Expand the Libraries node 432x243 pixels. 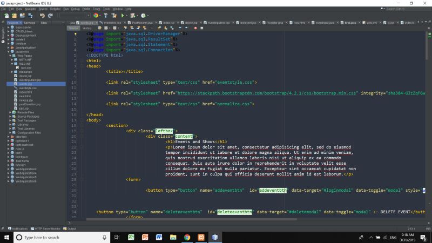(x=10, y=125)
